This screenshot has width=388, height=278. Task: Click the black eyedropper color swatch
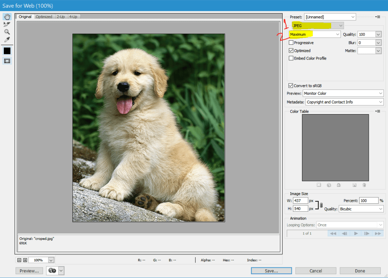pos(7,51)
